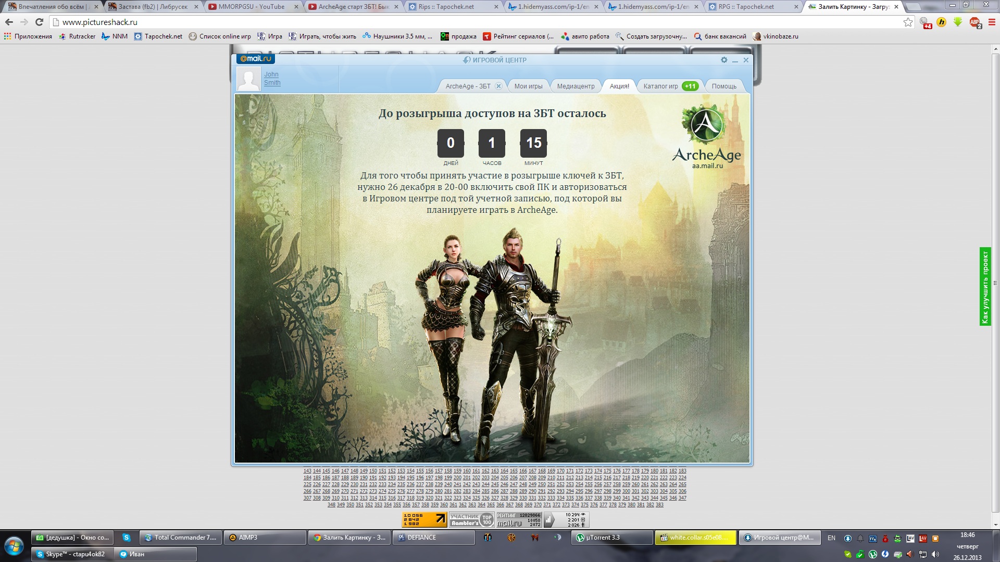Open the авито работа bookmark
The height and width of the screenshot is (562, 1000).
click(585, 36)
